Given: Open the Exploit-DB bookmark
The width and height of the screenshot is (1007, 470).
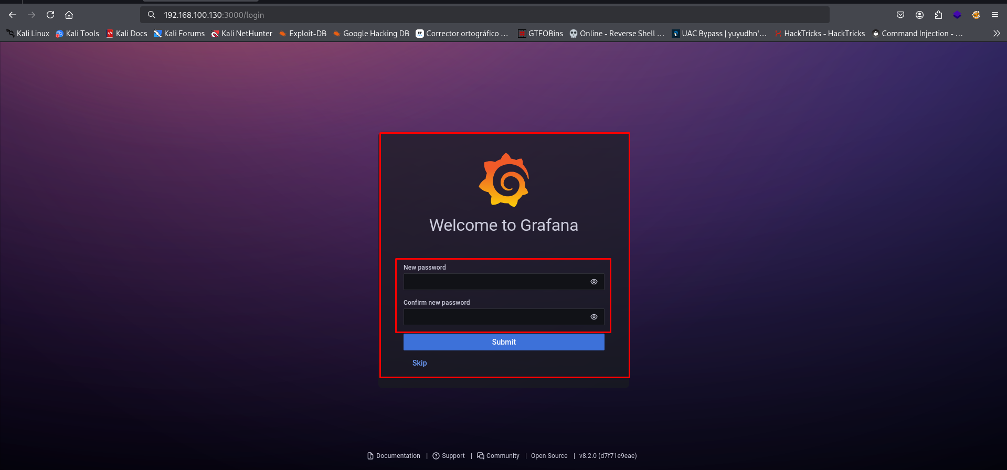Looking at the screenshot, I should (x=303, y=34).
